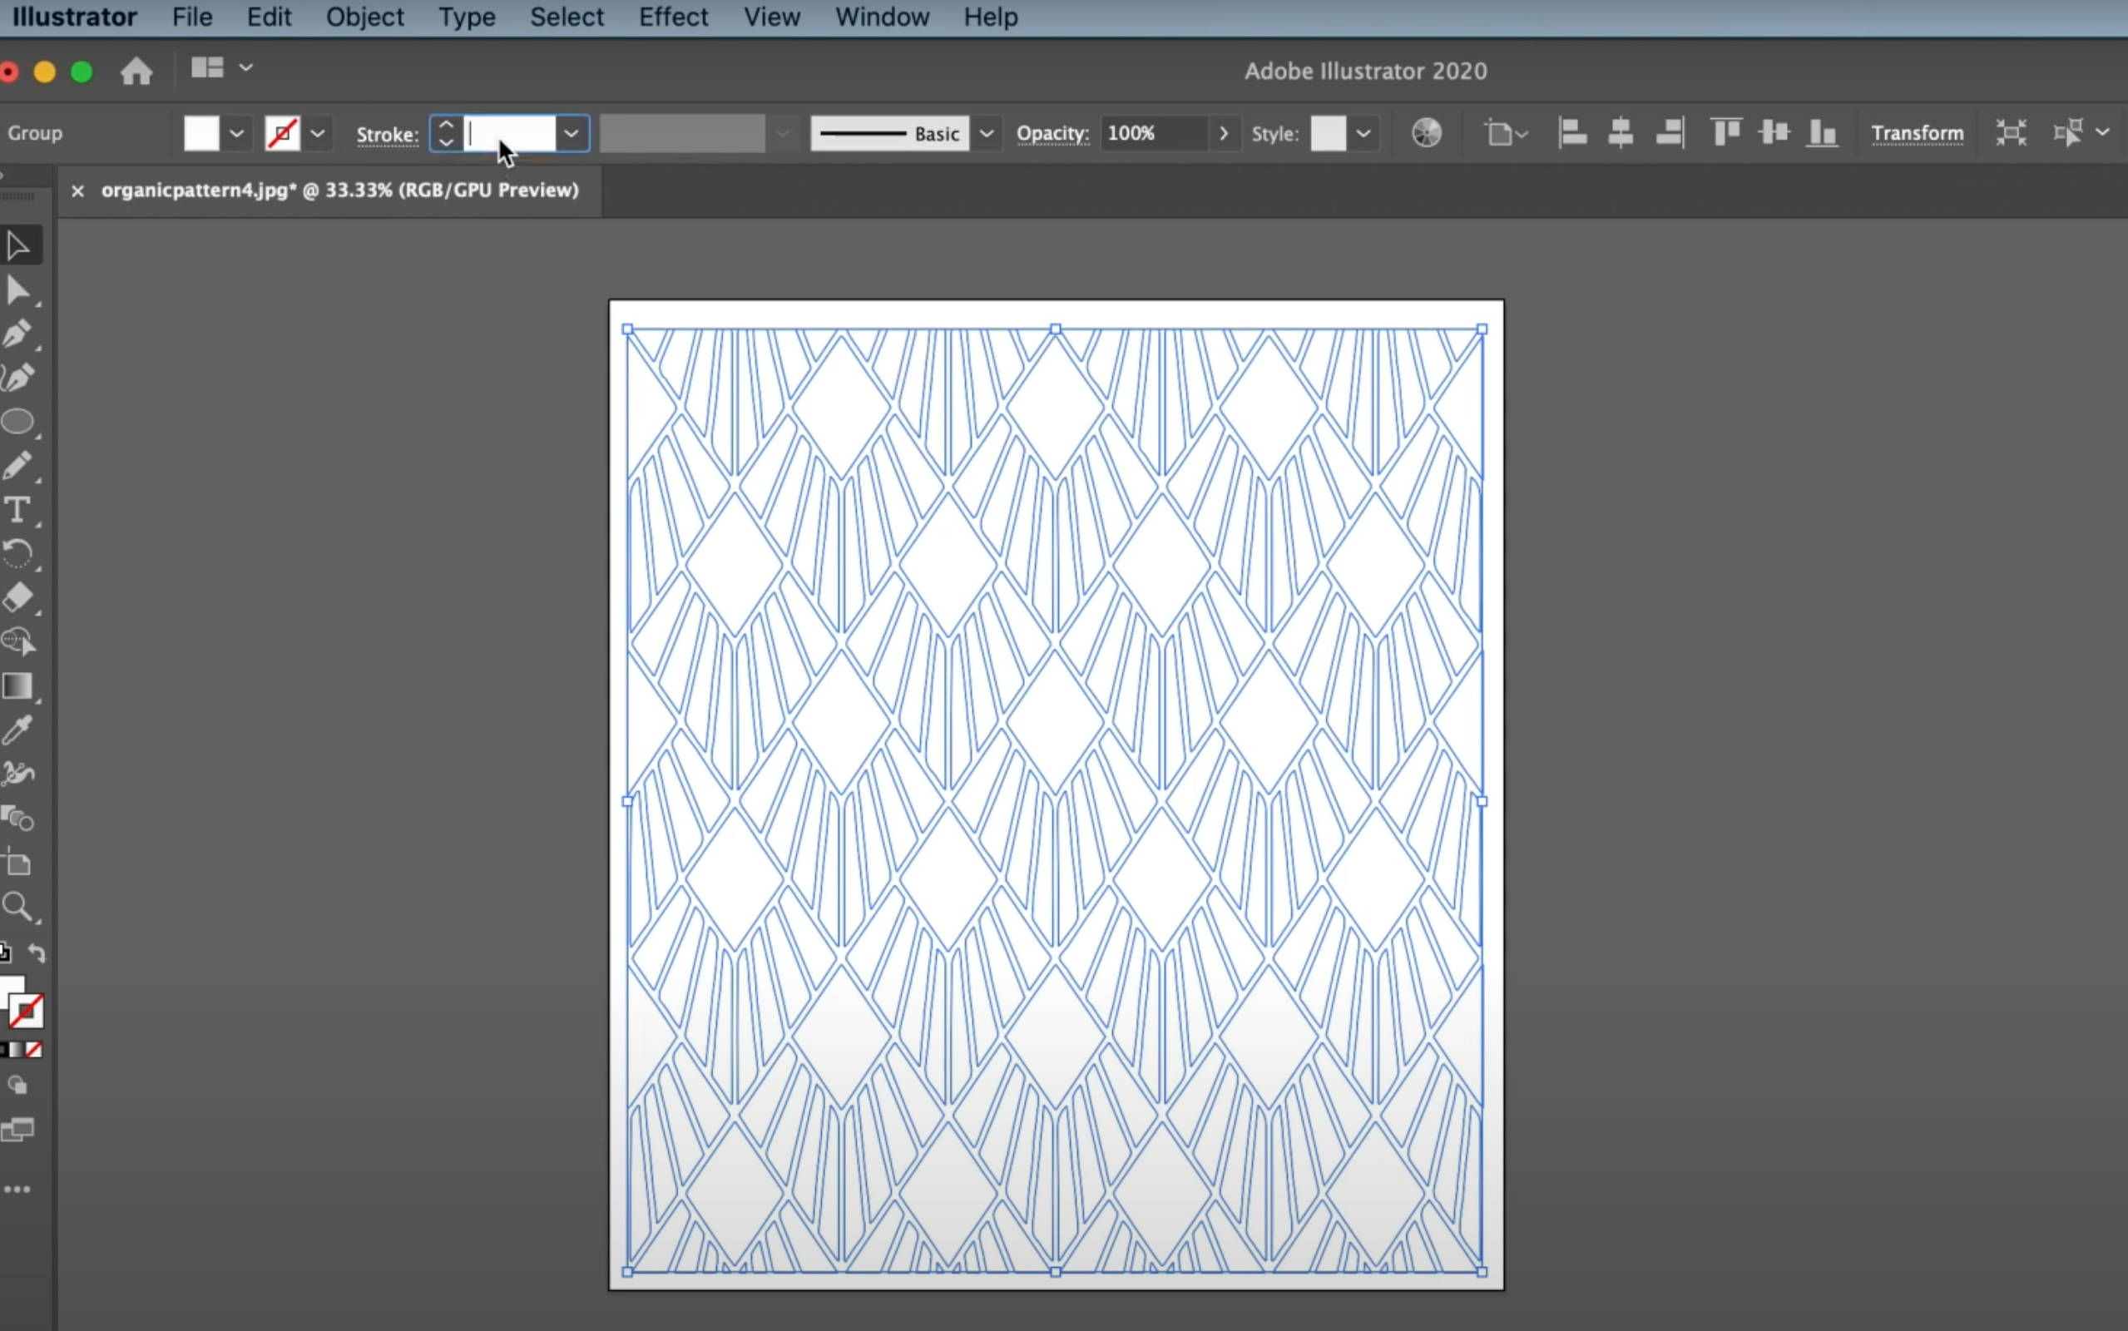The width and height of the screenshot is (2128, 1331).
Task: Select the Selection tool (black arrow)
Action: (x=17, y=245)
